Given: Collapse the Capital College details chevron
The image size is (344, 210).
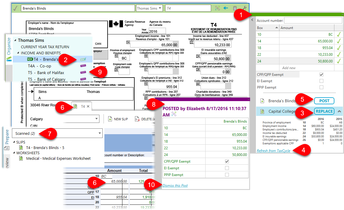Looking at the screenshot, I should click(x=339, y=111).
